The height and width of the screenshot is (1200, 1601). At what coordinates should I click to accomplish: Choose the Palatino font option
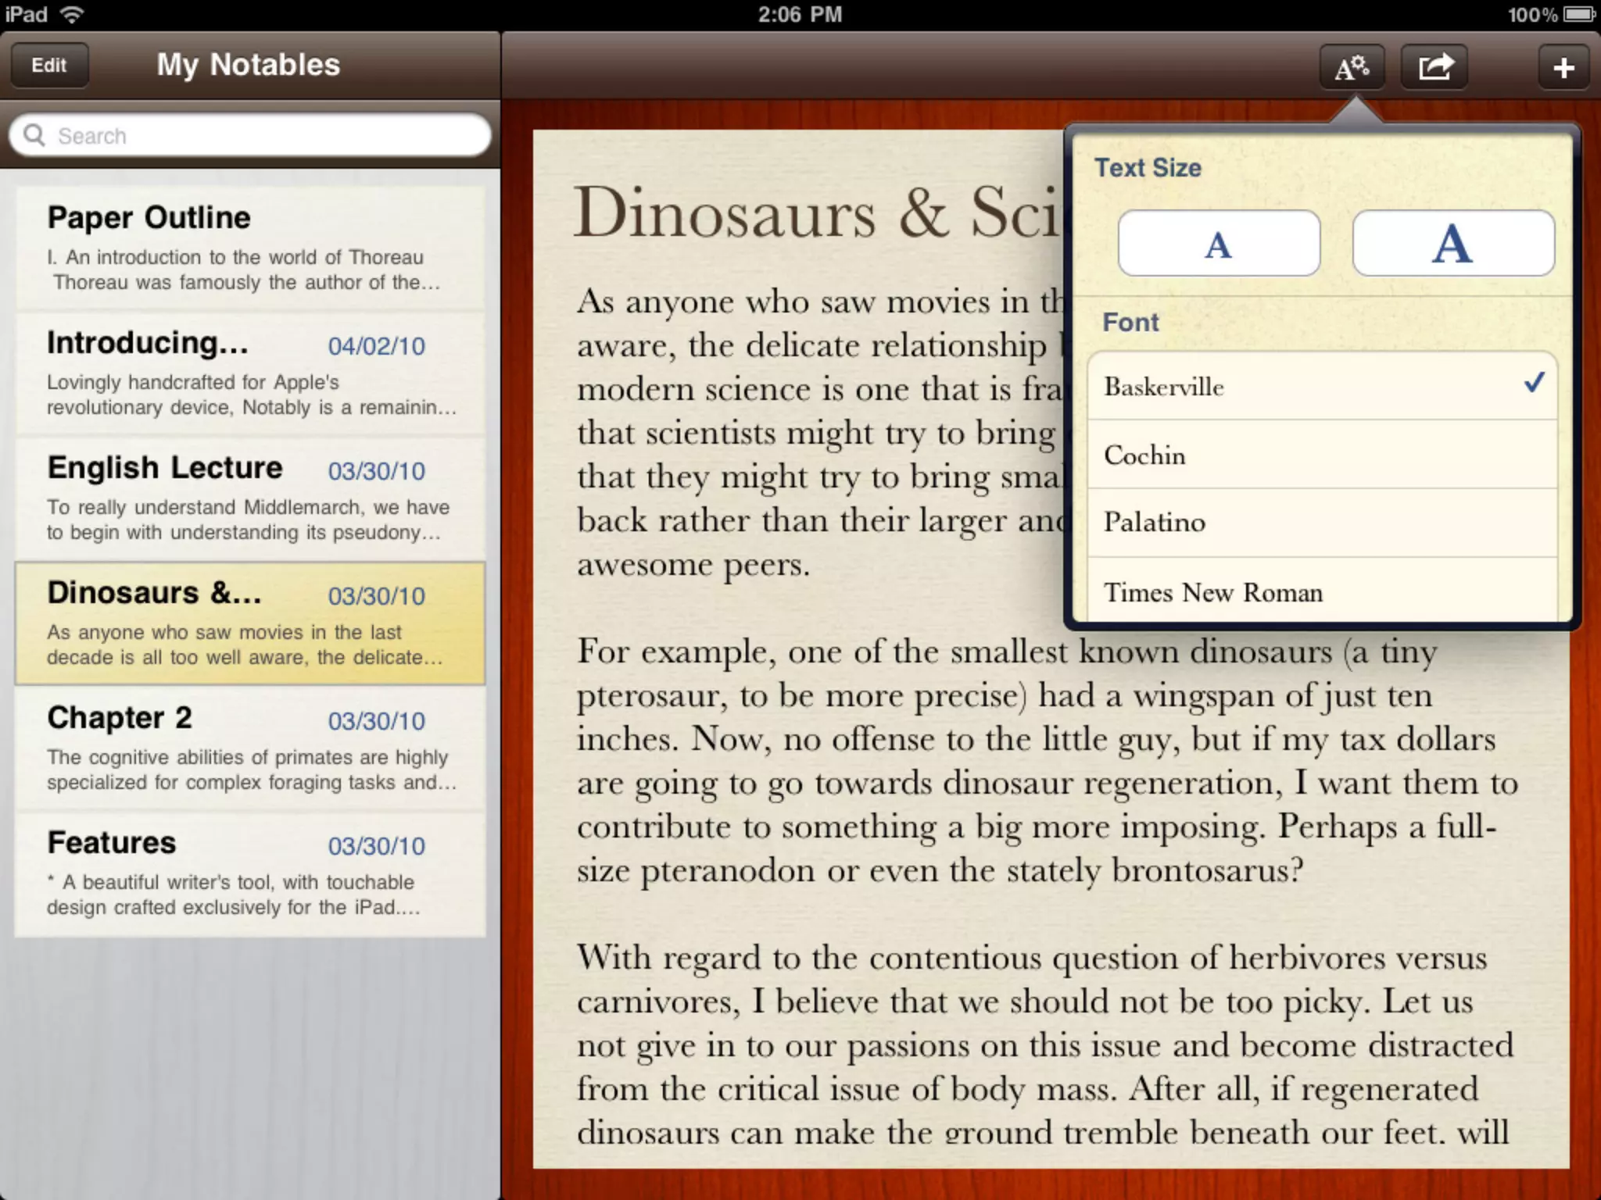coord(1321,522)
